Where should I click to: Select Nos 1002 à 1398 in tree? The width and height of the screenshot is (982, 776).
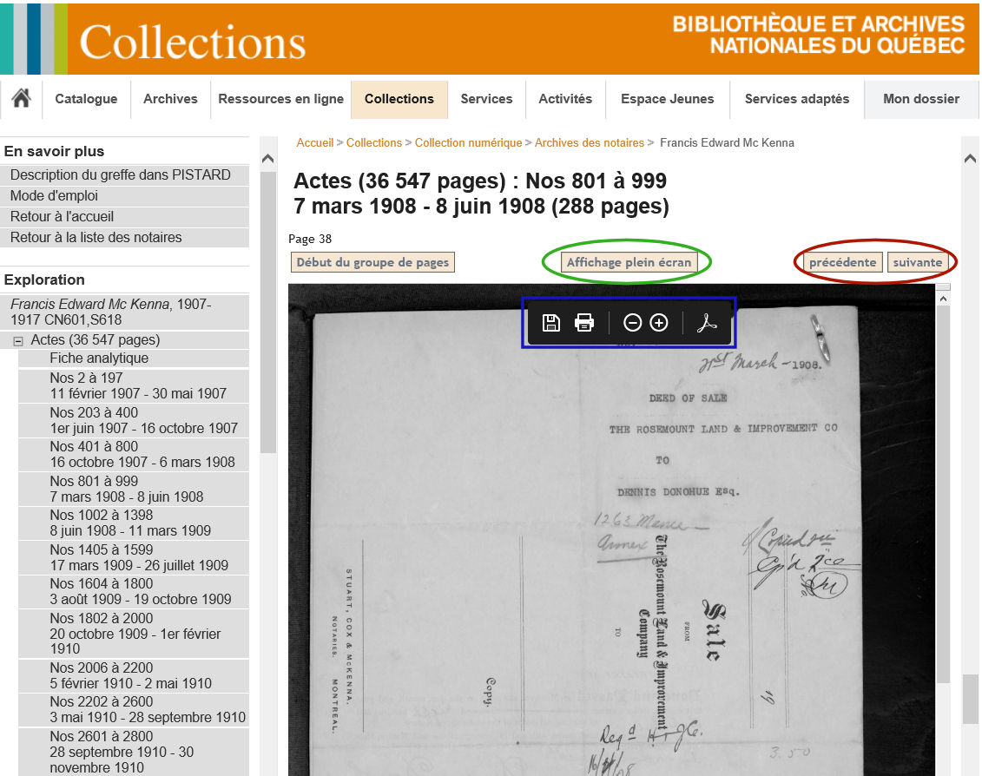[101, 515]
